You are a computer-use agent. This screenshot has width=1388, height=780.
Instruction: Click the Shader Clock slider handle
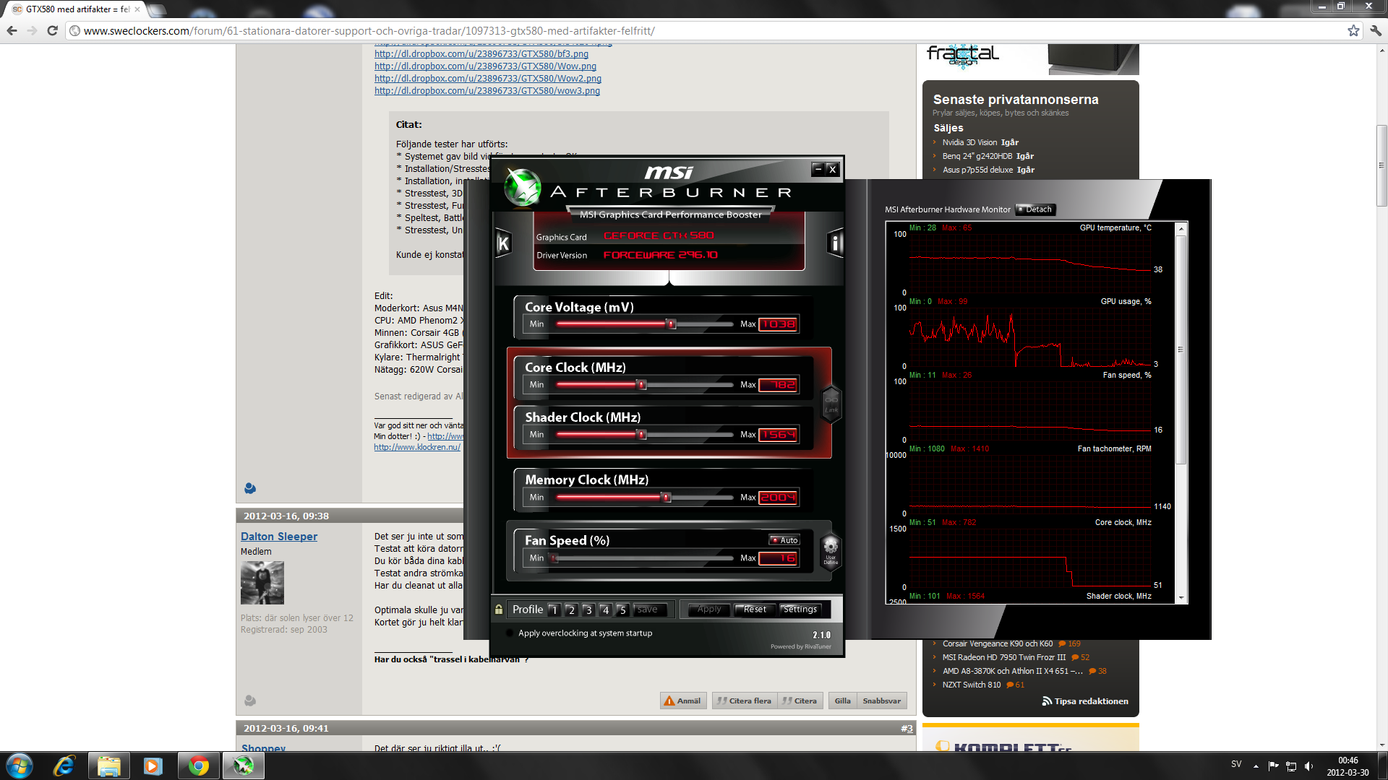[x=641, y=435]
